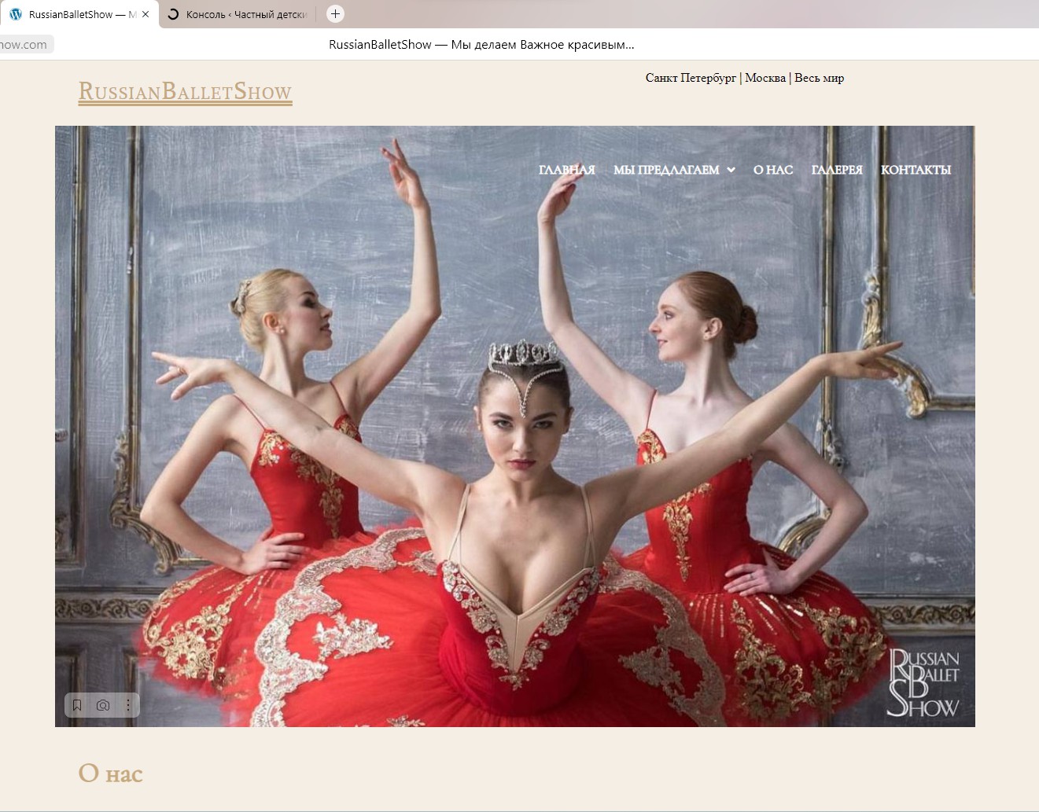Open the МЫ ПРЕДЛАГАЕМ menu item

(x=666, y=170)
